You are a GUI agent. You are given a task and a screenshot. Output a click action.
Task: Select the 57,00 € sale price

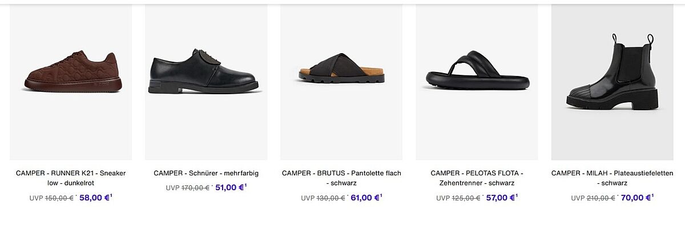point(500,198)
